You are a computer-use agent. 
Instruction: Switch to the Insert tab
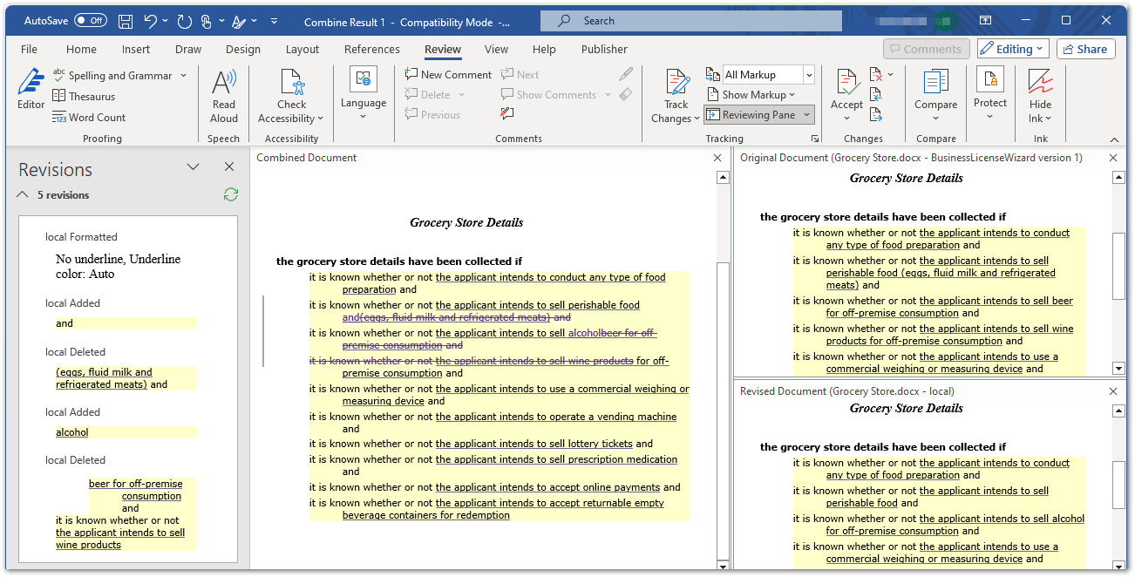click(136, 50)
